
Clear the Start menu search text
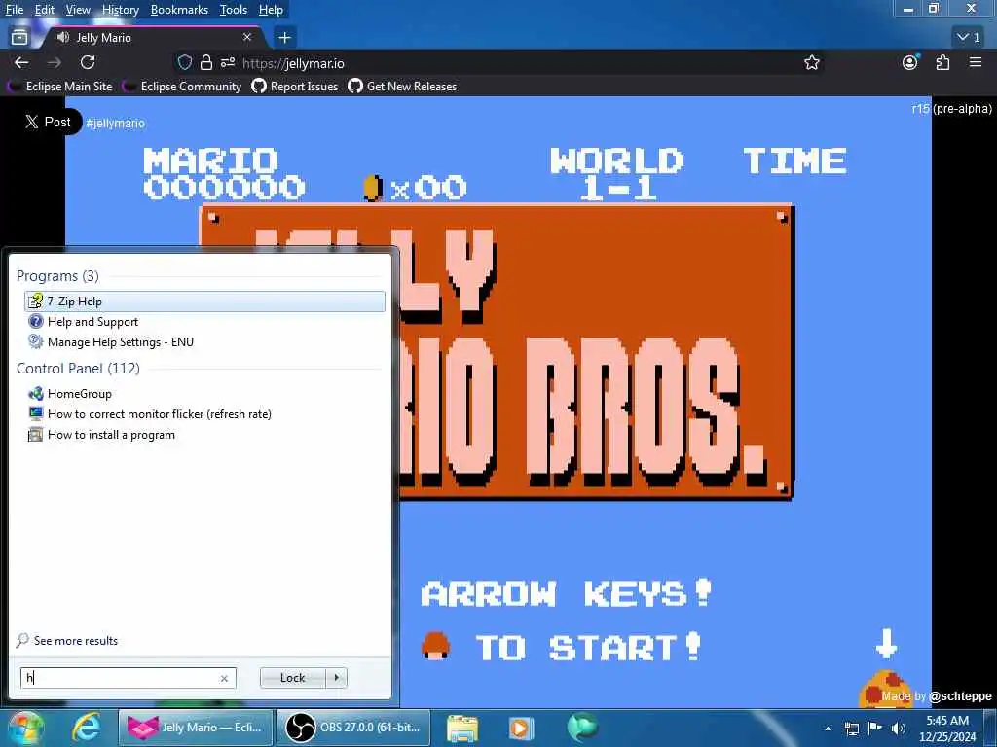tap(224, 678)
